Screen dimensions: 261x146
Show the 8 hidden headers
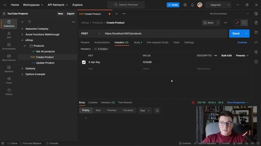[x=101, y=49]
